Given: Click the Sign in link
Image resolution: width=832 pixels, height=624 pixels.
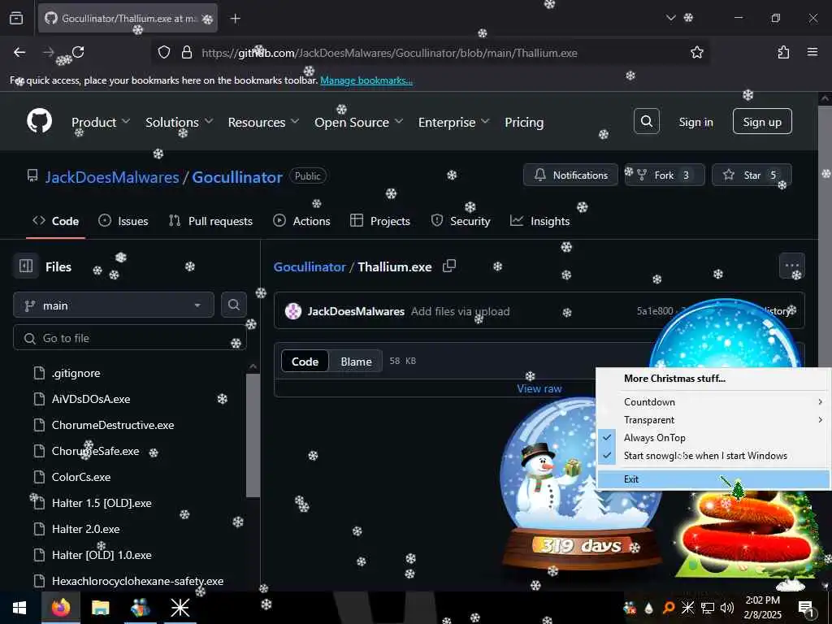Looking at the screenshot, I should point(695,122).
